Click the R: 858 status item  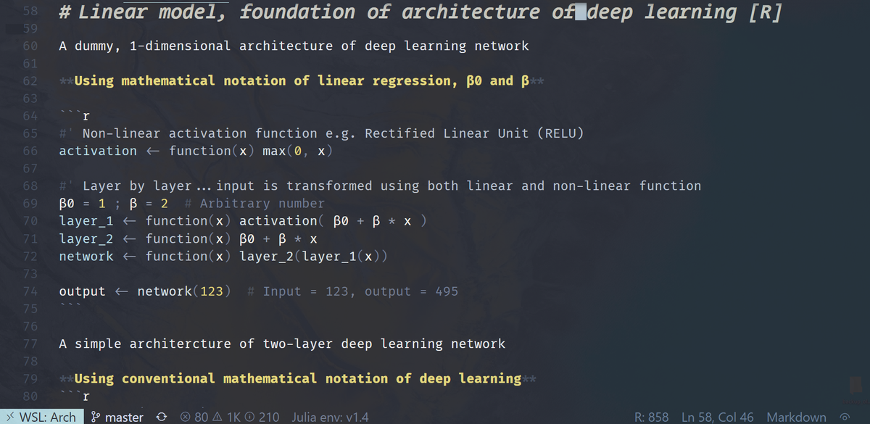[651, 417]
